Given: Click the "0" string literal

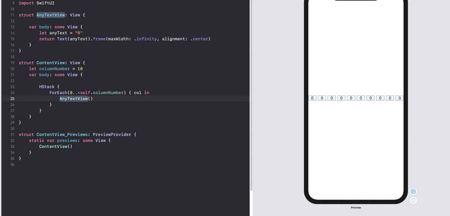Looking at the screenshot, I should click(x=79, y=33).
